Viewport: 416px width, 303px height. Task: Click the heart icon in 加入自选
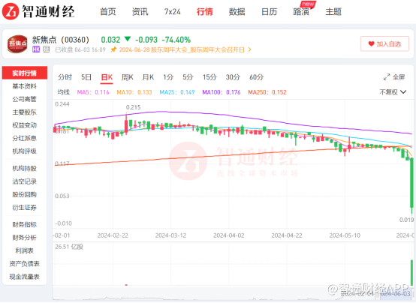click(x=372, y=43)
